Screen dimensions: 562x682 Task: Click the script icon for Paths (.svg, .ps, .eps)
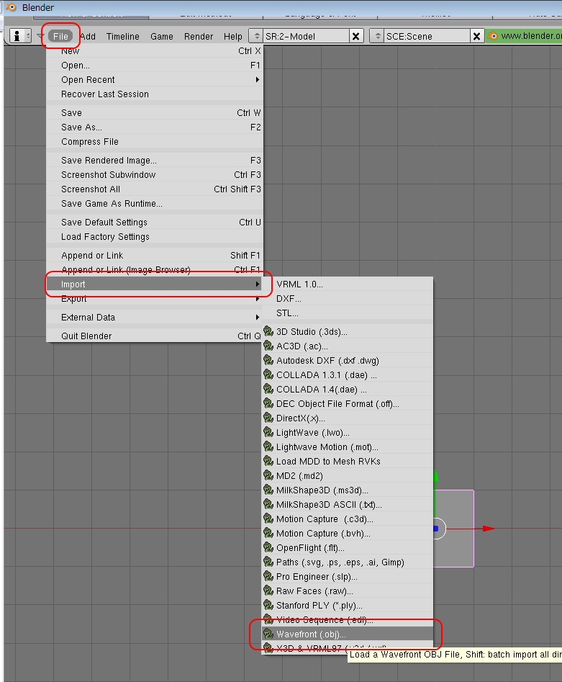tap(268, 562)
